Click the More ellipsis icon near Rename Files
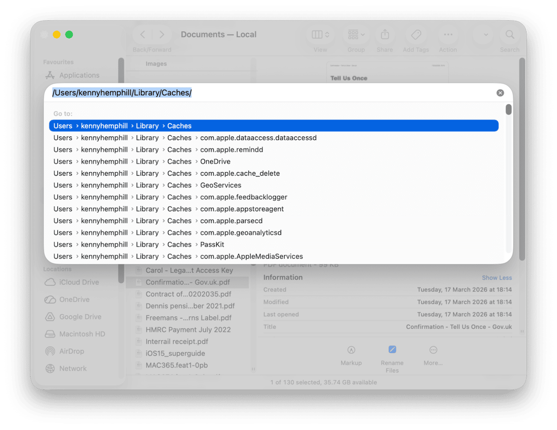557x430 pixels. coord(433,349)
